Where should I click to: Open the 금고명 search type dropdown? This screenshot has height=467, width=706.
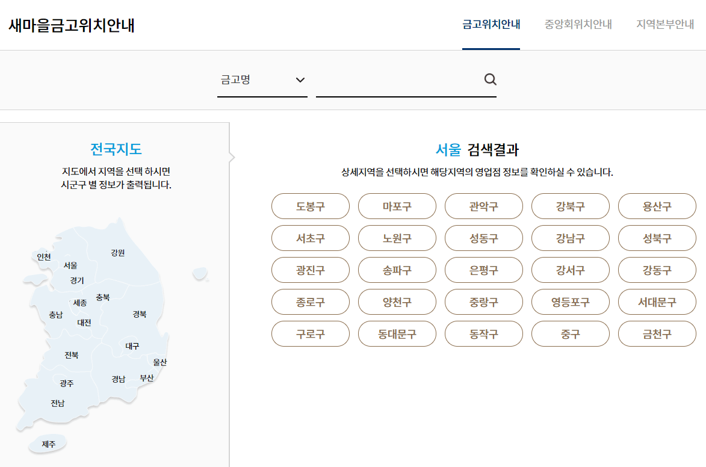pos(262,79)
